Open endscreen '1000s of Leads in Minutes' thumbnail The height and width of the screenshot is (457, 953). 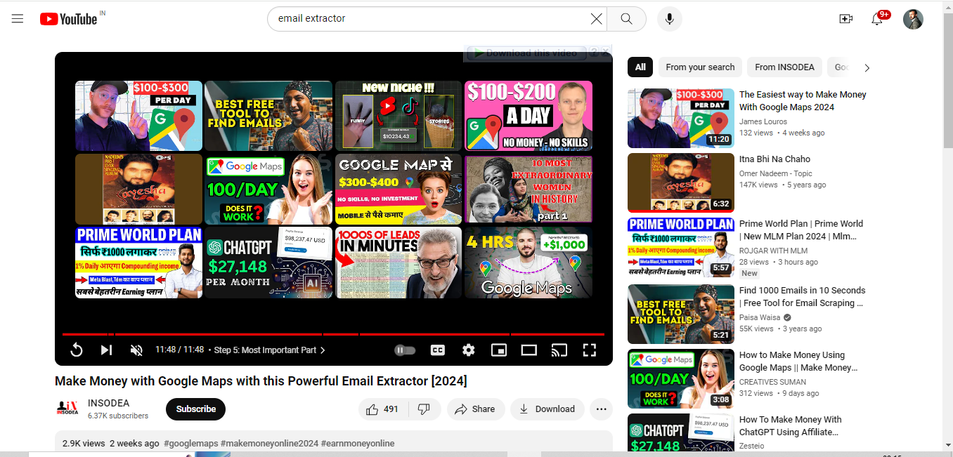(398, 262)
